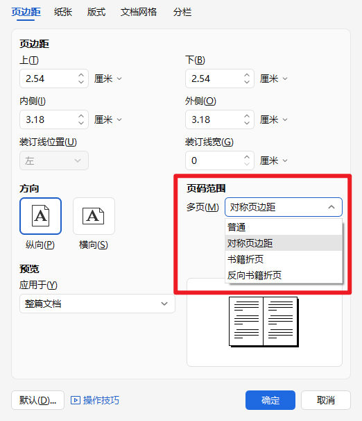Switch to the 分栏 tab

click(x=182, y=12)
